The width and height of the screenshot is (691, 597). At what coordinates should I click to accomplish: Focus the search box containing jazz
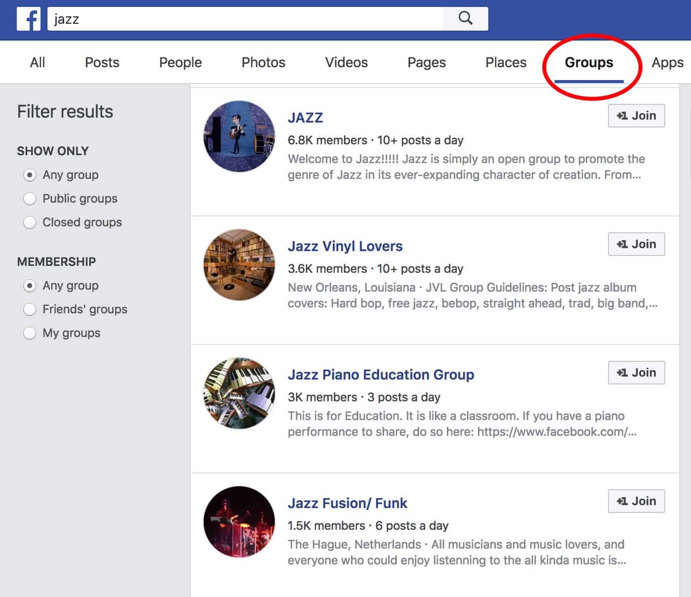click(245, 19)
